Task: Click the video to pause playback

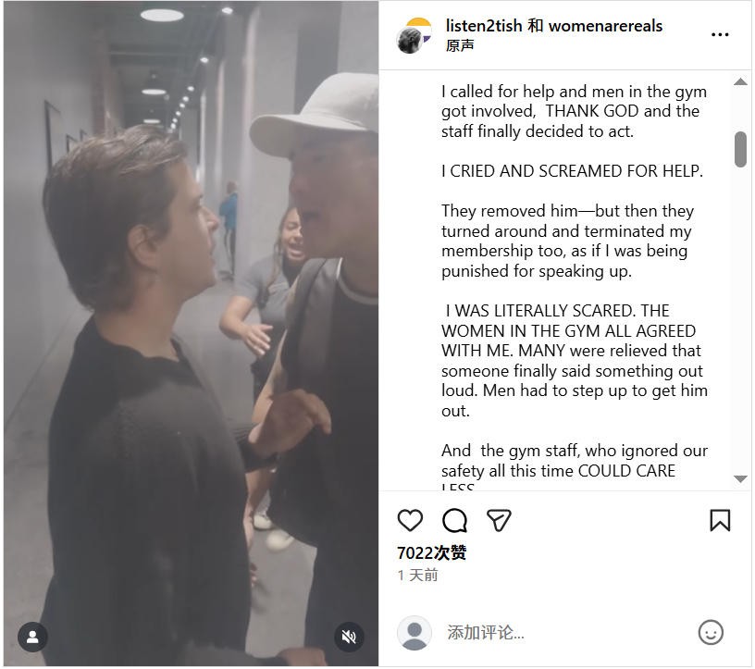Action: tap(191, 333)
